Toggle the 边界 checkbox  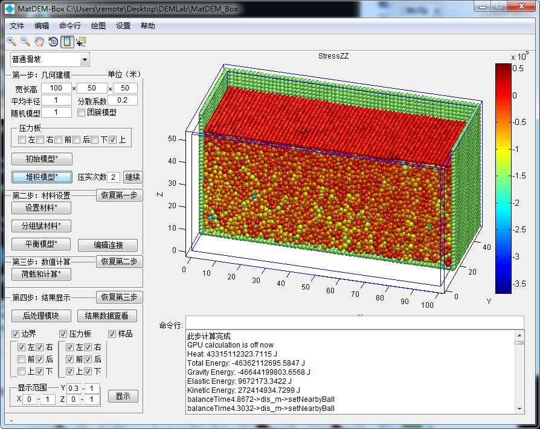16,334
